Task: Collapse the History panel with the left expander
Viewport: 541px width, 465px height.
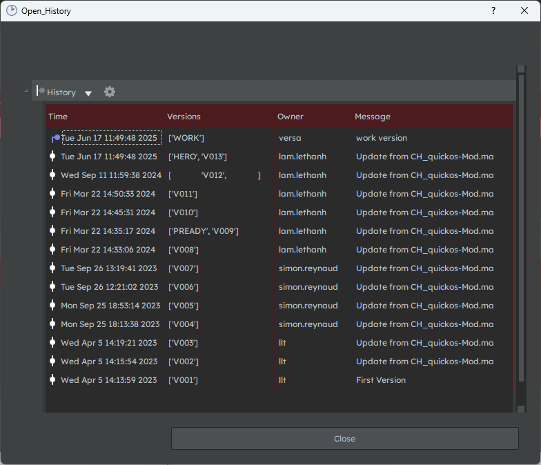Action: (26, 91)
